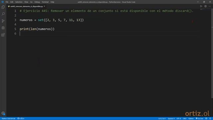Open the editor More Actions ellipsis
This screenshot has height=120, width=213.
(x=210, y=6)
